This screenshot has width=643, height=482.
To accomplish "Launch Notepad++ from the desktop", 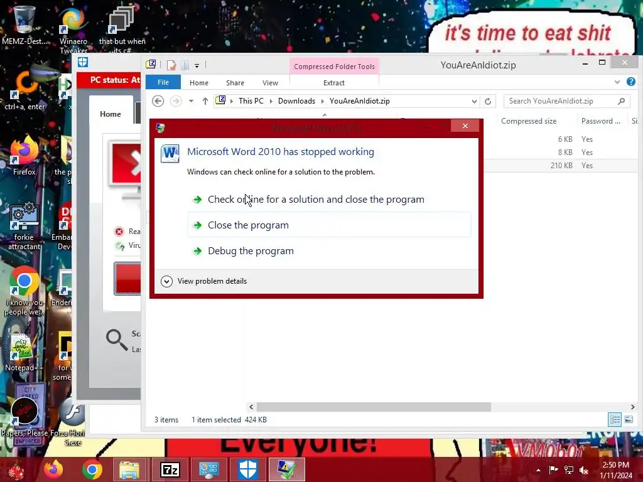I will click(x=23, y=351).
